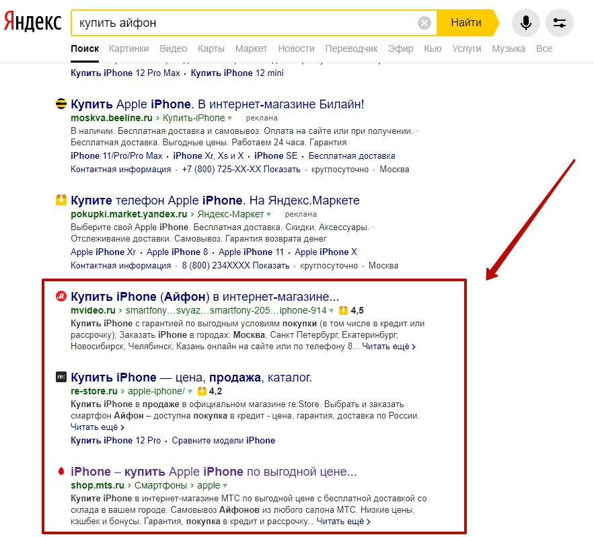The image size is (594, 537).
Task: Expand Читать ещё in mvideo snippet
Action: [389, 347]
